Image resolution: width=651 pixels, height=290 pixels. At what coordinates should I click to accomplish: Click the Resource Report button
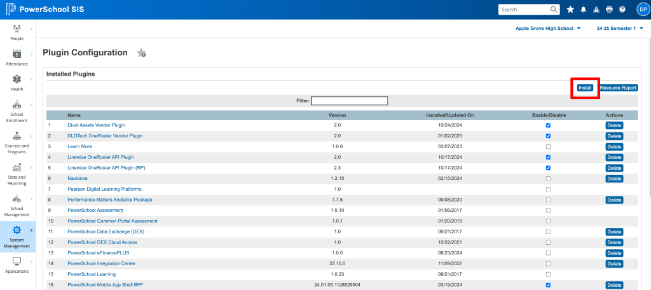click(x=618, y=88)
